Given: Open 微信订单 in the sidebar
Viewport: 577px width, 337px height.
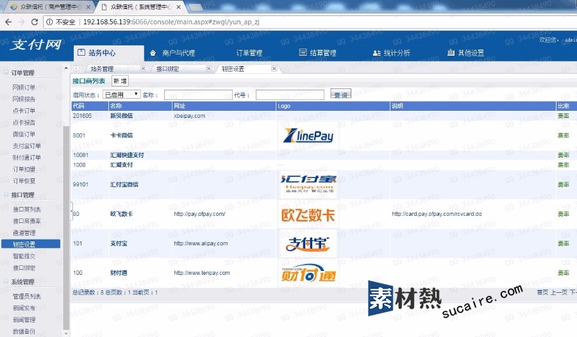Looking at the screenshot, I should pos(24,135).
